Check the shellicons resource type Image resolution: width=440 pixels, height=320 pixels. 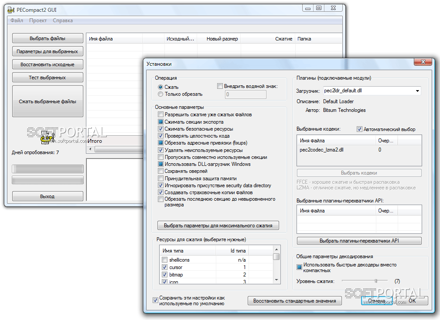tap(165, 260)
